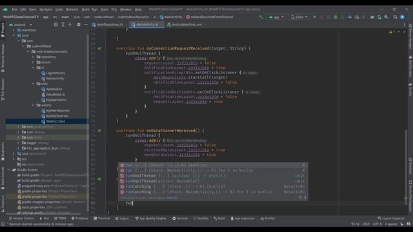Expand the socket package
The width and height of the screenshot is (413, 232).
(33, 63)
